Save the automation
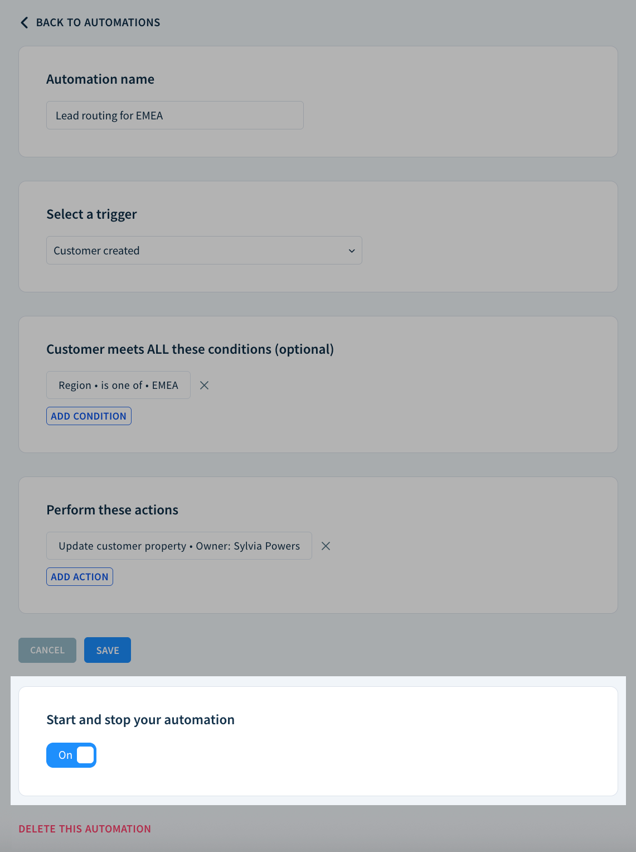This screenshot has width=636, height=852. pos(107,650)
